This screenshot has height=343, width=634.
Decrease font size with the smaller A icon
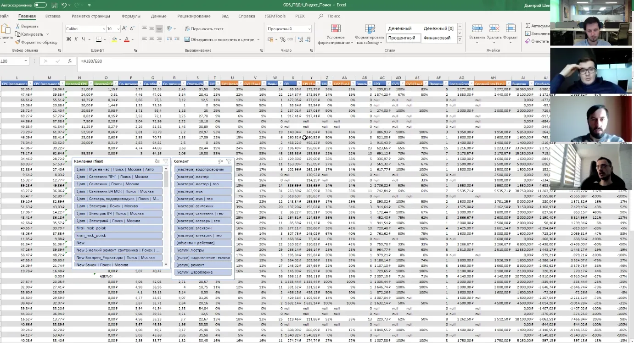coord(132,28)
